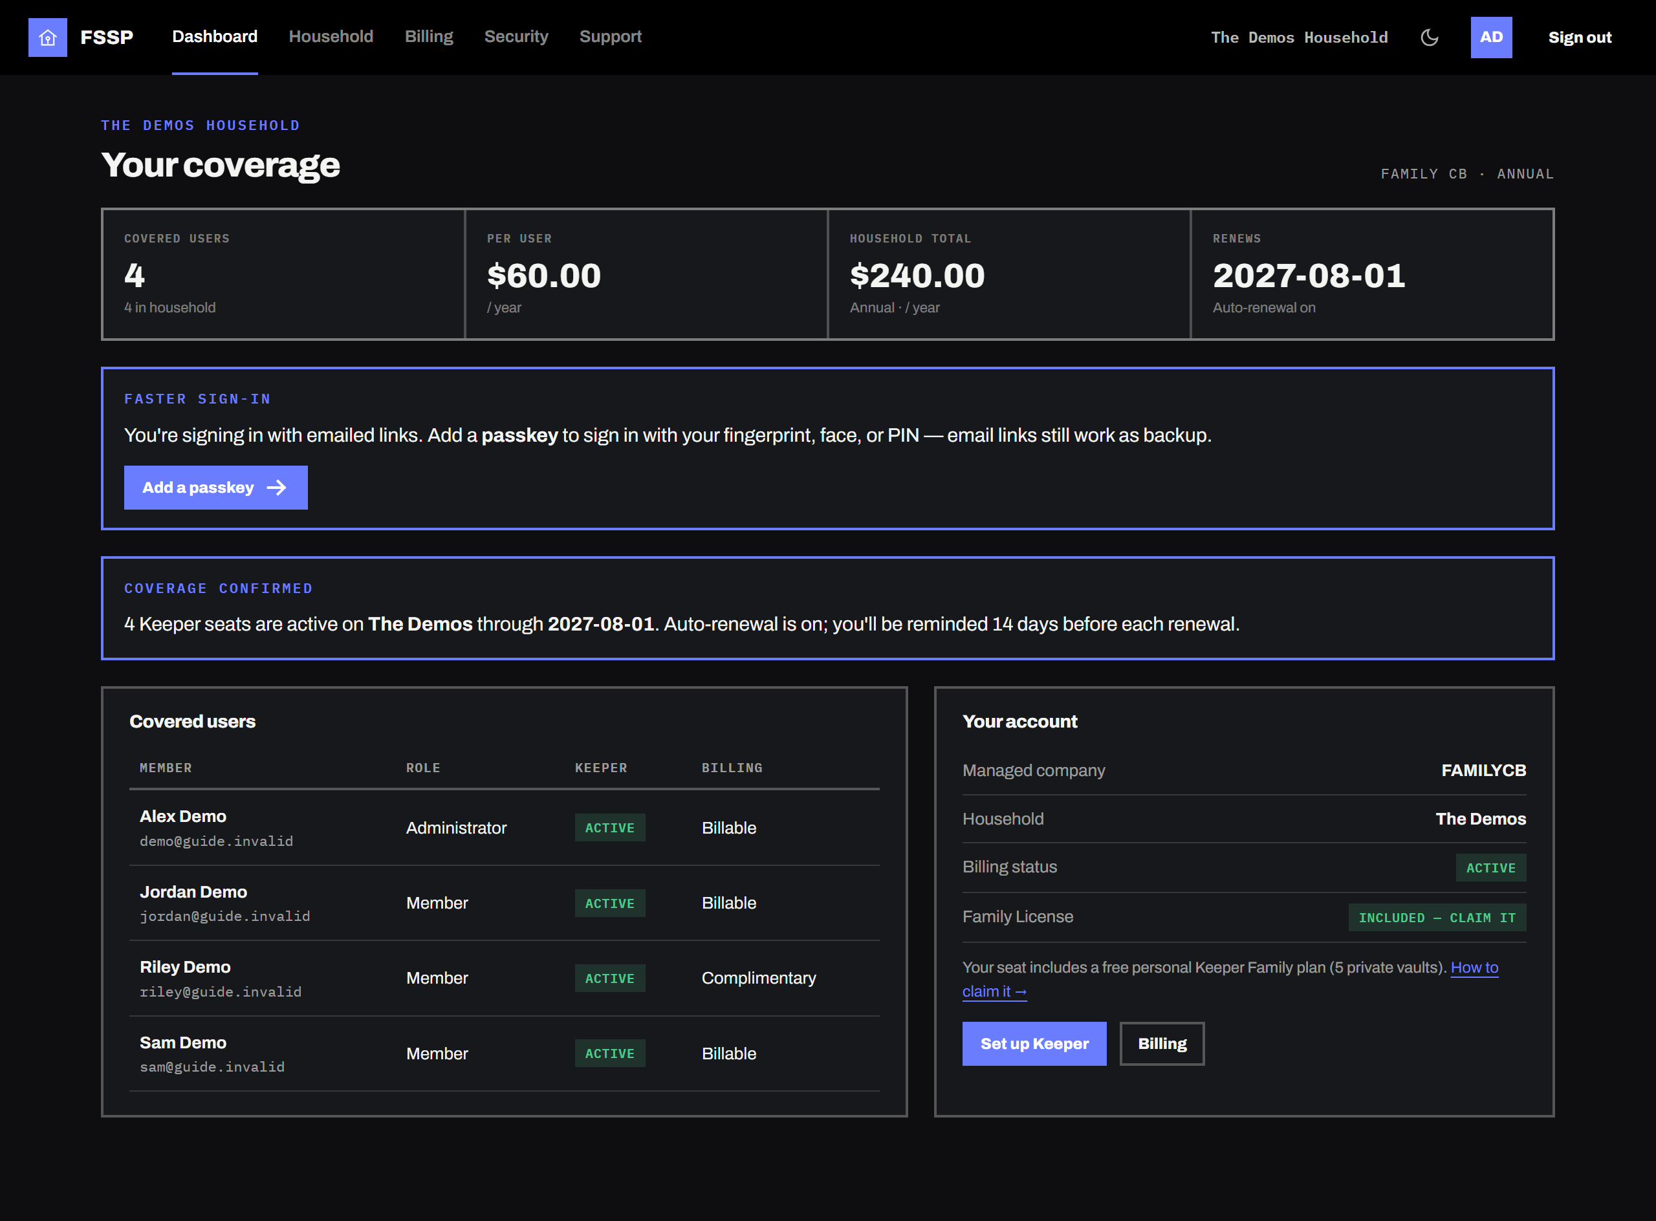Select the Jordan Demo member name
Viewport: 1656px width, 1221px height.
[x=193, y=891]
